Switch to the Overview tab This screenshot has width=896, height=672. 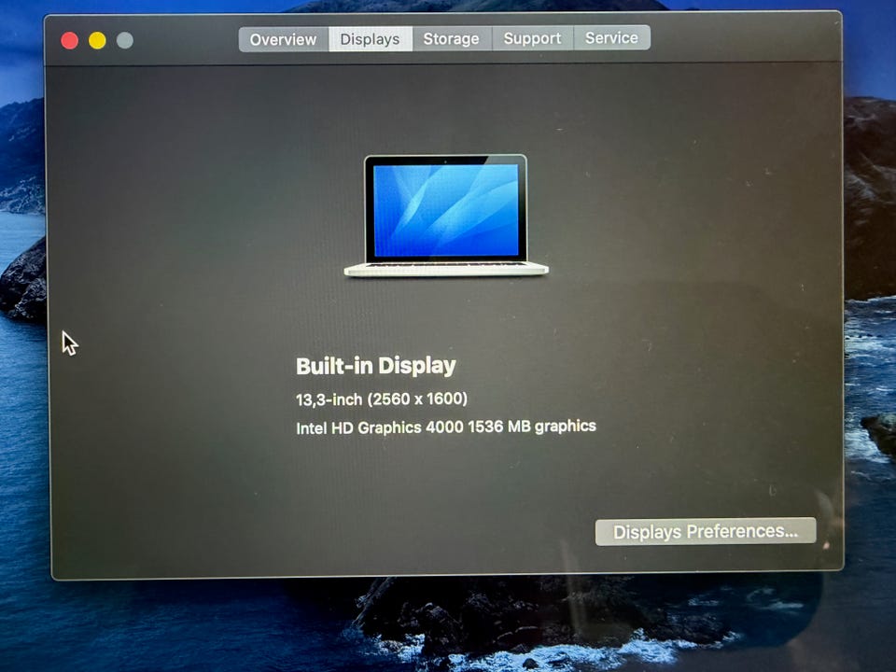284,39
